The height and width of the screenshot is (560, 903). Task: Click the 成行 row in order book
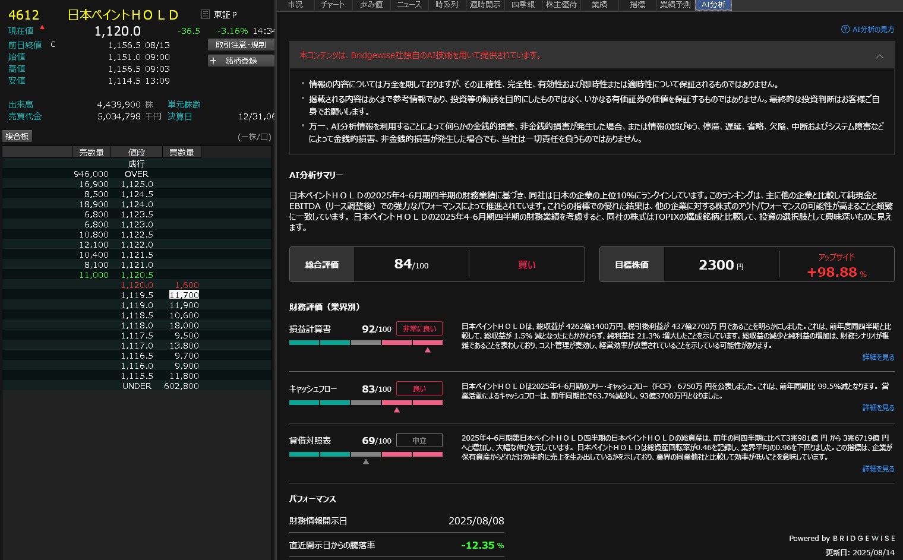pyautogui.click(x=137, y=164)
